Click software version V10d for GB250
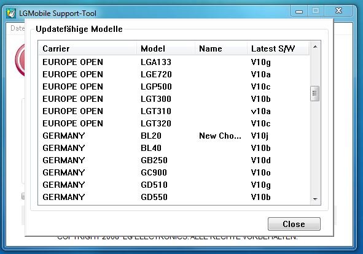The width and height of the screenshot is (363, 254). (x=260, y=160)
